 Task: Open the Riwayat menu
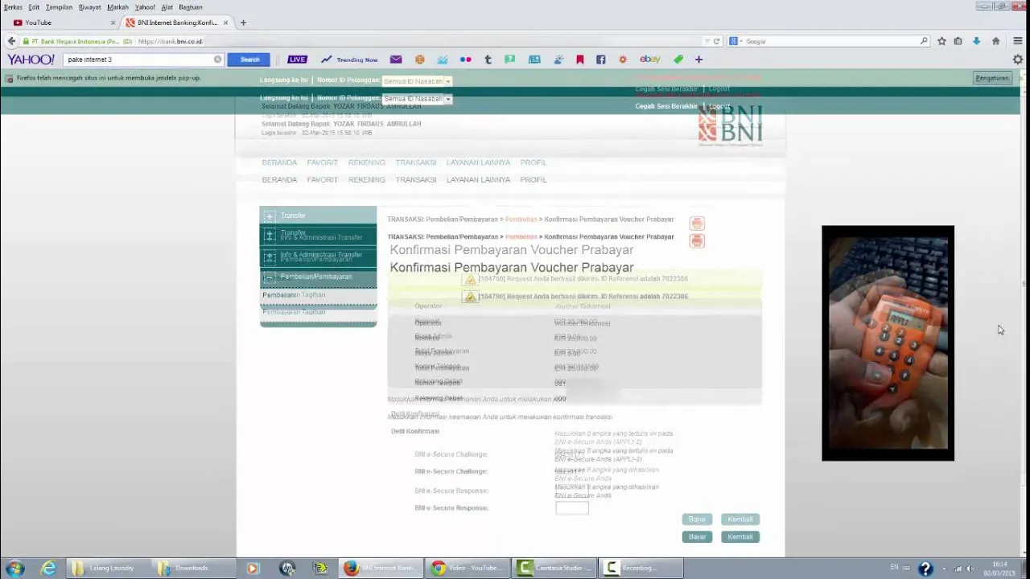pos(89,7)
